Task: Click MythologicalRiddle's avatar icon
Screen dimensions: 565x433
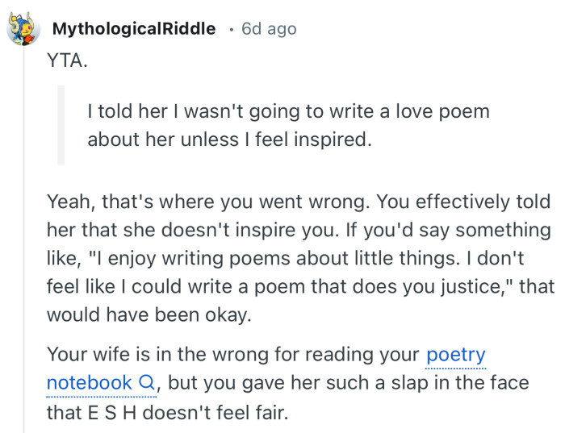Action: (x=23, y=30)
